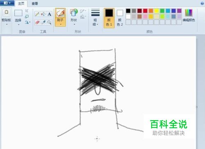The image size is (205, 149).
Task: Open the Shapes gallery icon
Action: click(x=74, y=12)
